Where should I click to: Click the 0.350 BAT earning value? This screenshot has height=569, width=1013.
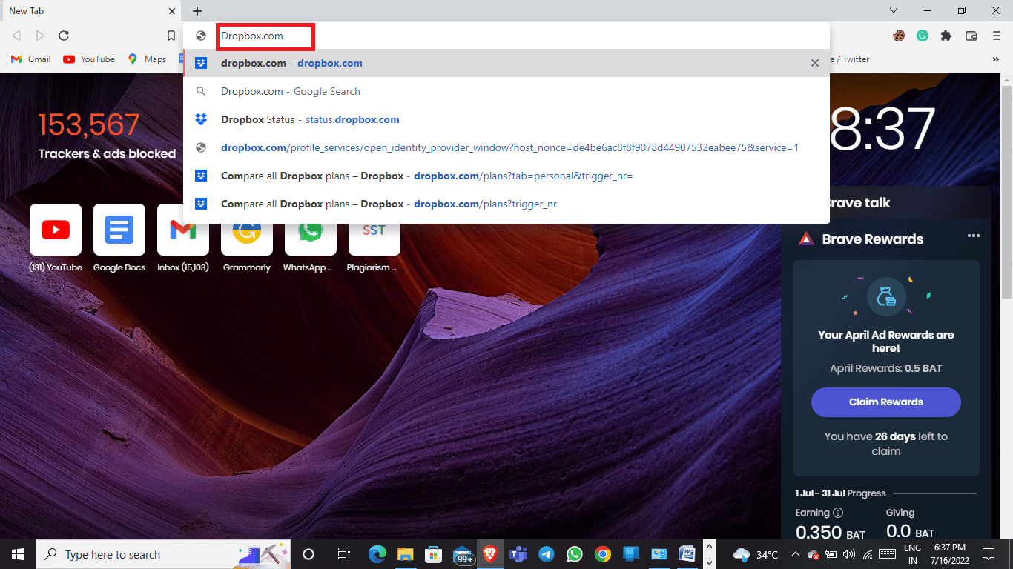(x=831, y=533)
